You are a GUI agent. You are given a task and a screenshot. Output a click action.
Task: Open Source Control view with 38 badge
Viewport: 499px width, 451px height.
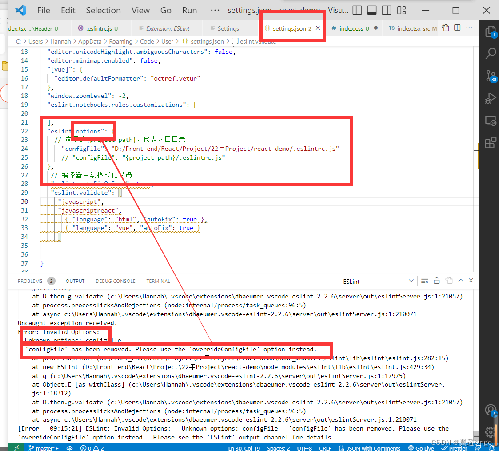tap(491, 77)
